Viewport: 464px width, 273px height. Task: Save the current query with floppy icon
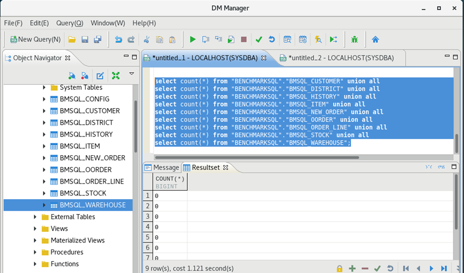[x=85, y=39]
